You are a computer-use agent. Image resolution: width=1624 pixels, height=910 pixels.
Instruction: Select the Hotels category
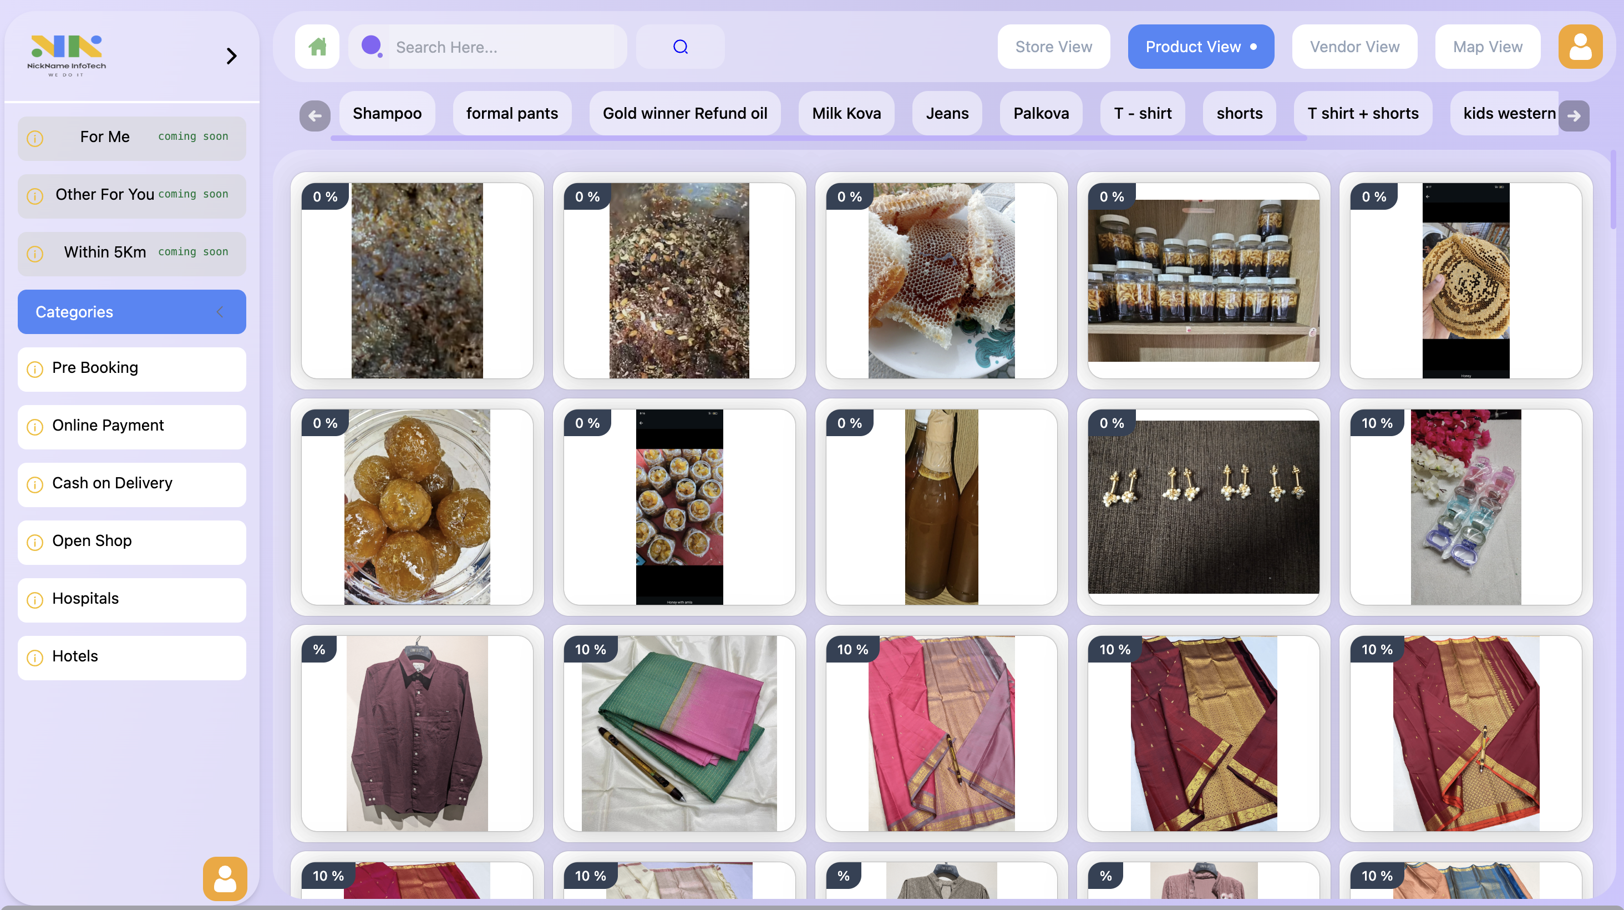tap(75, 658)
